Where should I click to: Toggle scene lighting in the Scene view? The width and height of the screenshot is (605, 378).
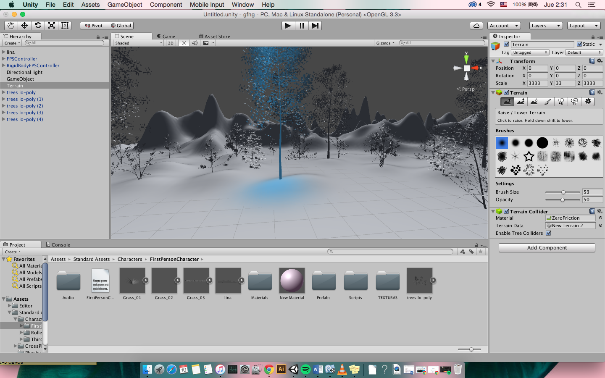tap(183, 43)
